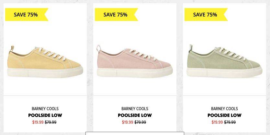Screen dimensions: 270x135
Task: Open the Poolside Low title under green sneaker
Action: (225, 115)
